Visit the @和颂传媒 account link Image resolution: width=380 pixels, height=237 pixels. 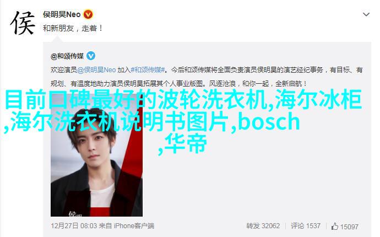pos(67,56)
